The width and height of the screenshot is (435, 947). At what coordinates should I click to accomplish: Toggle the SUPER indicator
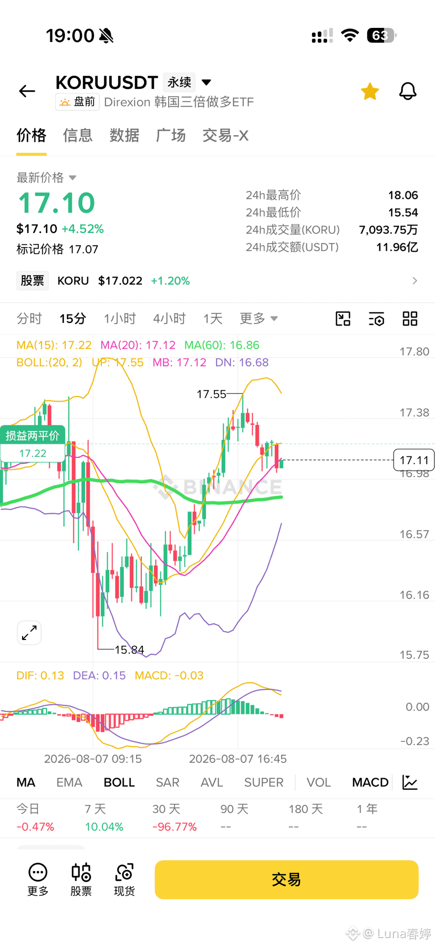264,782
